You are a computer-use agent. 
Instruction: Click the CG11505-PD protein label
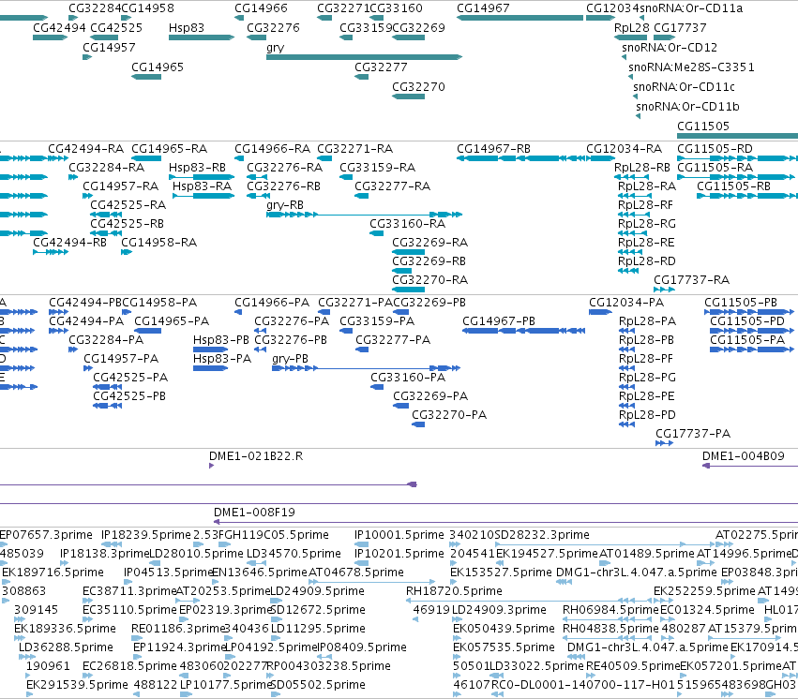point(747,321)
